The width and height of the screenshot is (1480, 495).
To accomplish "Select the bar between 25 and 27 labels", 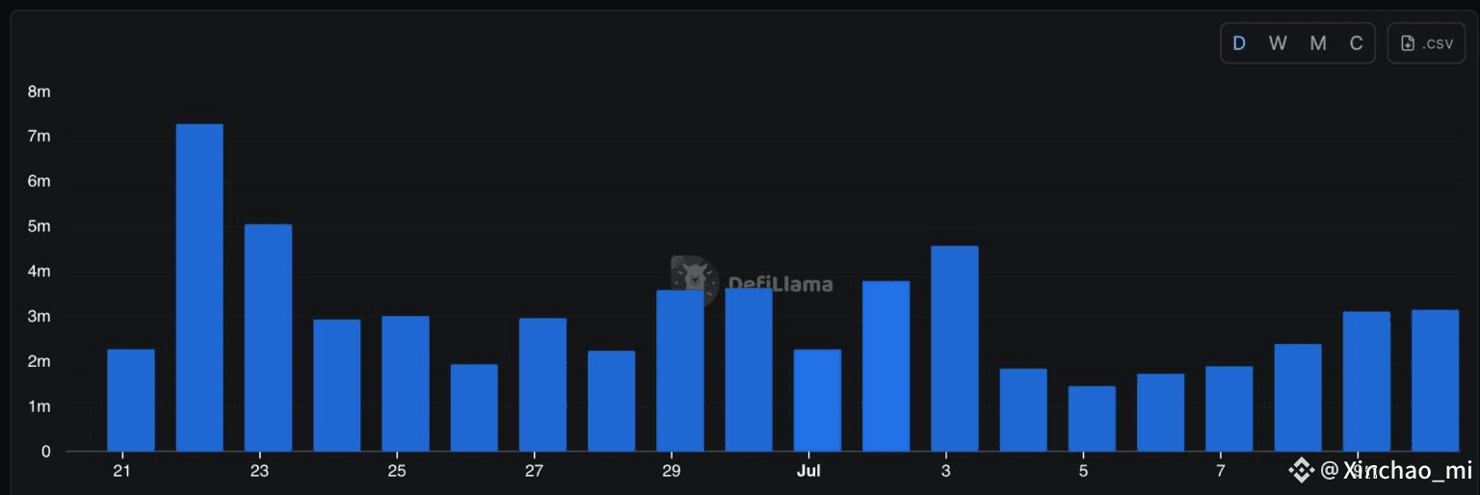I will [474, 407].
